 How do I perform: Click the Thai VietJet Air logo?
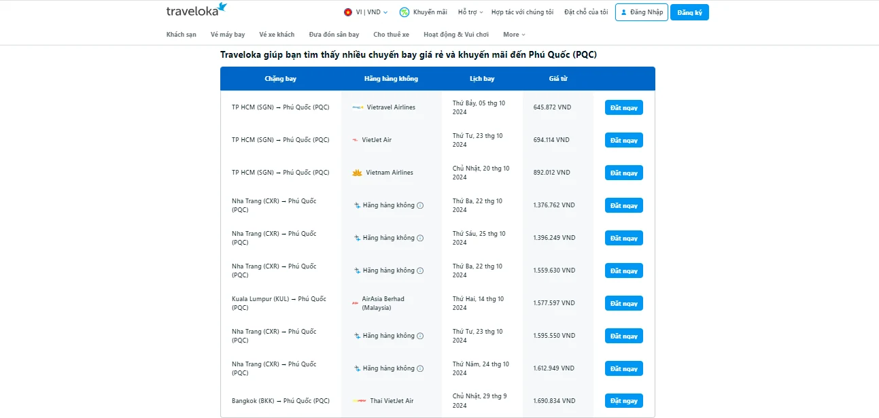pos(359,401)
